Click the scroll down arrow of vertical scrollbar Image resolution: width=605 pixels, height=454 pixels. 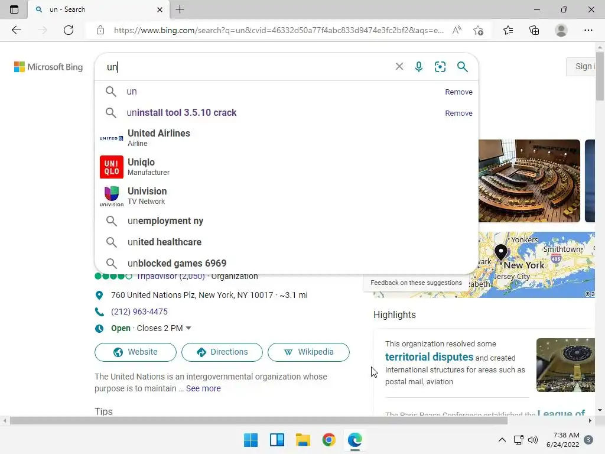(600, 410)
